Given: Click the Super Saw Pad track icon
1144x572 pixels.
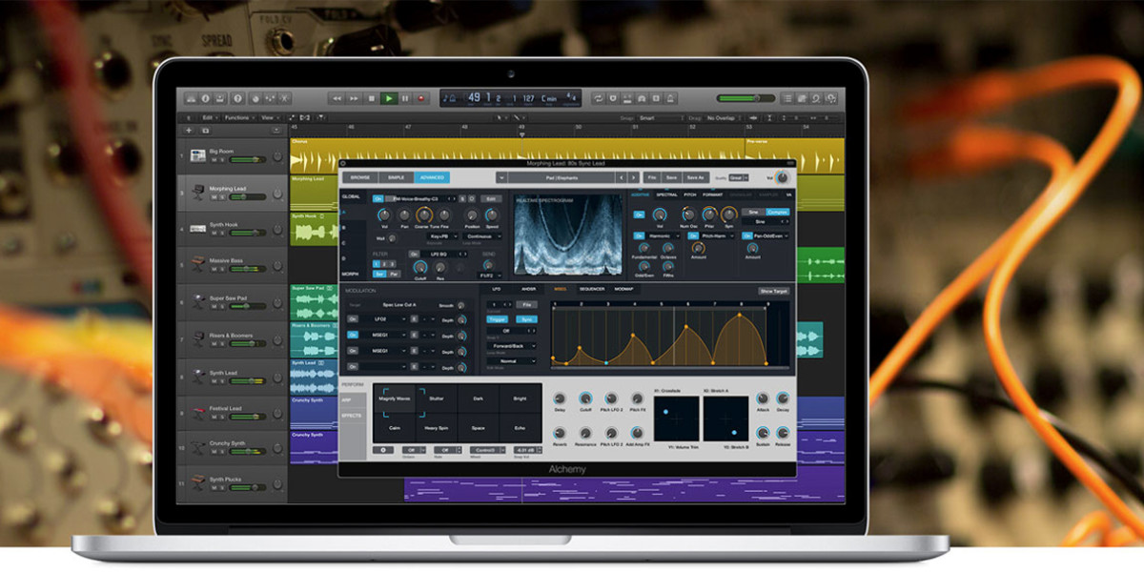Looking at the screenshot, I should [x=198, y=302].
